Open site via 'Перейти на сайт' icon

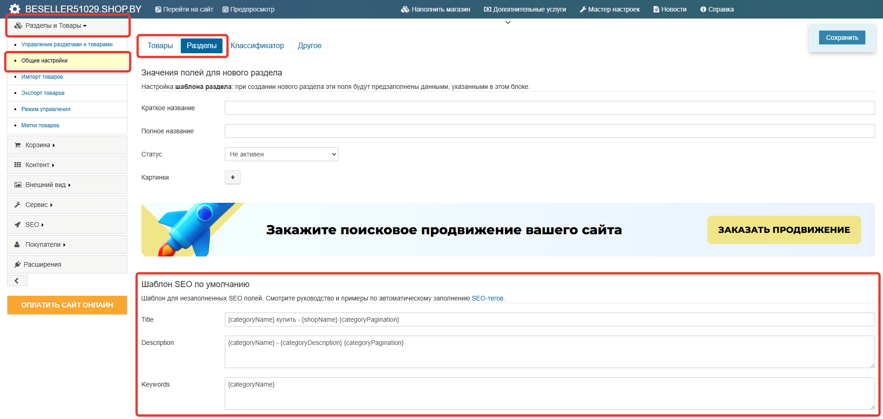click(158, 9)
